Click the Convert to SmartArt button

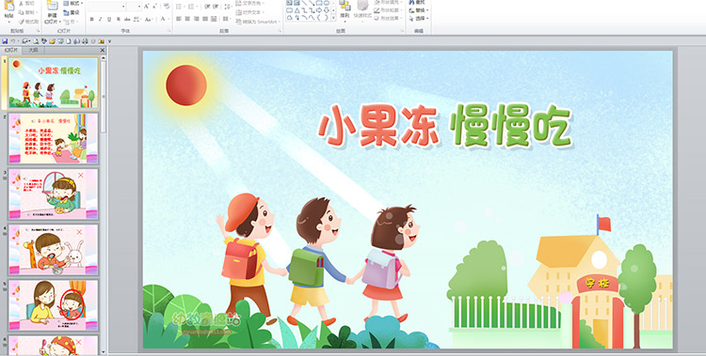click(258, 22)
